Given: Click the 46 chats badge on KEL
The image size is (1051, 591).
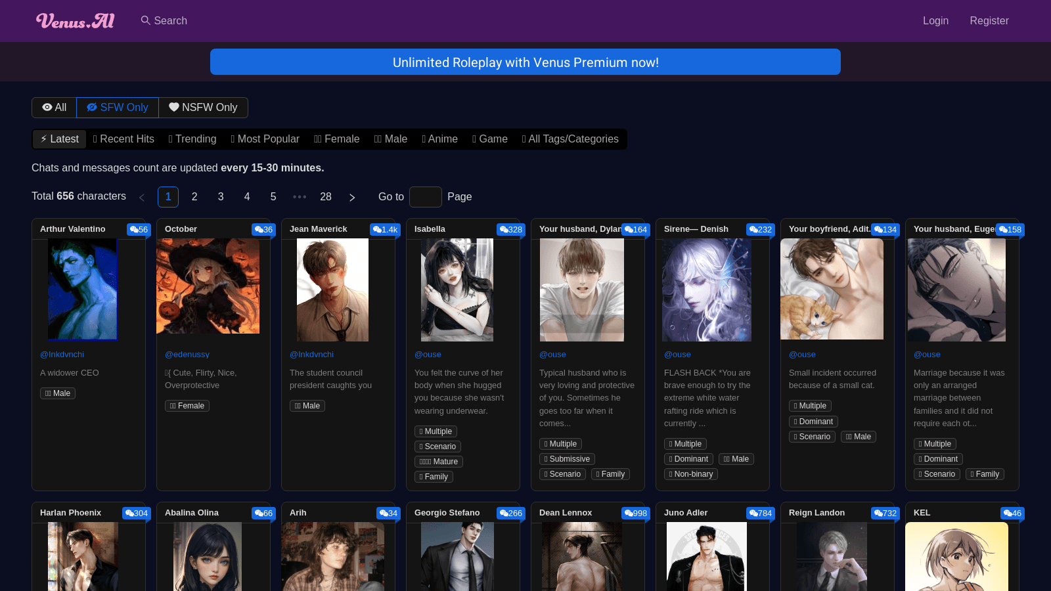Looking at the screenshot, I should [x=1012, y=514].
